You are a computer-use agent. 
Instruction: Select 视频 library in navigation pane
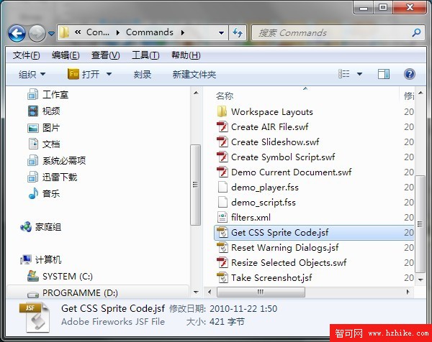44,111
